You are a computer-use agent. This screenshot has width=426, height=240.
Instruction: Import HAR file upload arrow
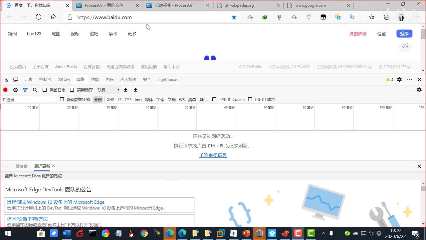[x=125, y=90]
